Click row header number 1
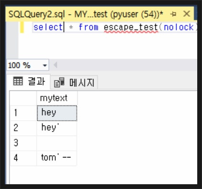Image resolution: width=202 pixels, height=189 pixels. 23,113
